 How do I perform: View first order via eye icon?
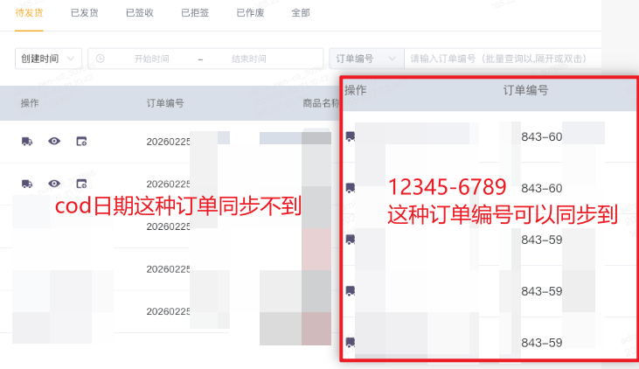[54, 141]
